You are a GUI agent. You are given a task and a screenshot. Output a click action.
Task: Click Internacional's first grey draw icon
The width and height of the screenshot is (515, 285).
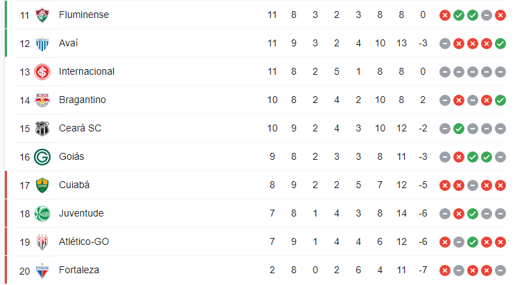tap(445, 72)
